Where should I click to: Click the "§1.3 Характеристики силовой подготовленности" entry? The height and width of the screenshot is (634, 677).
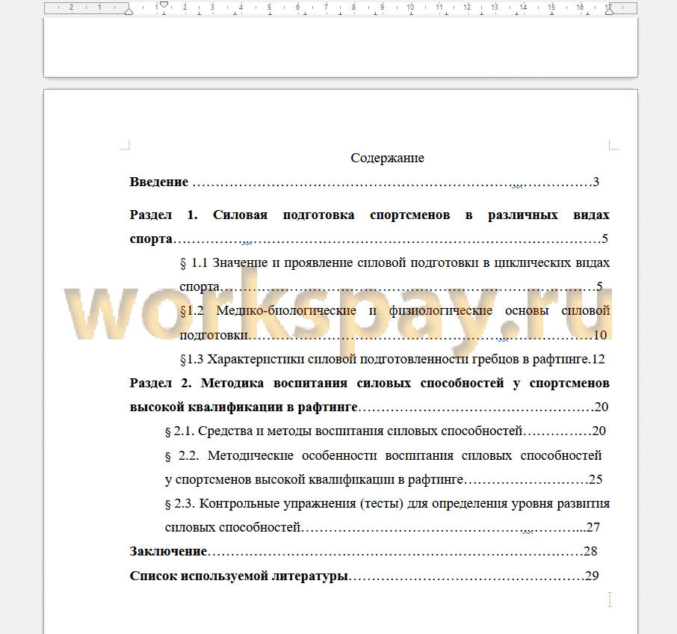coord(392,360)
